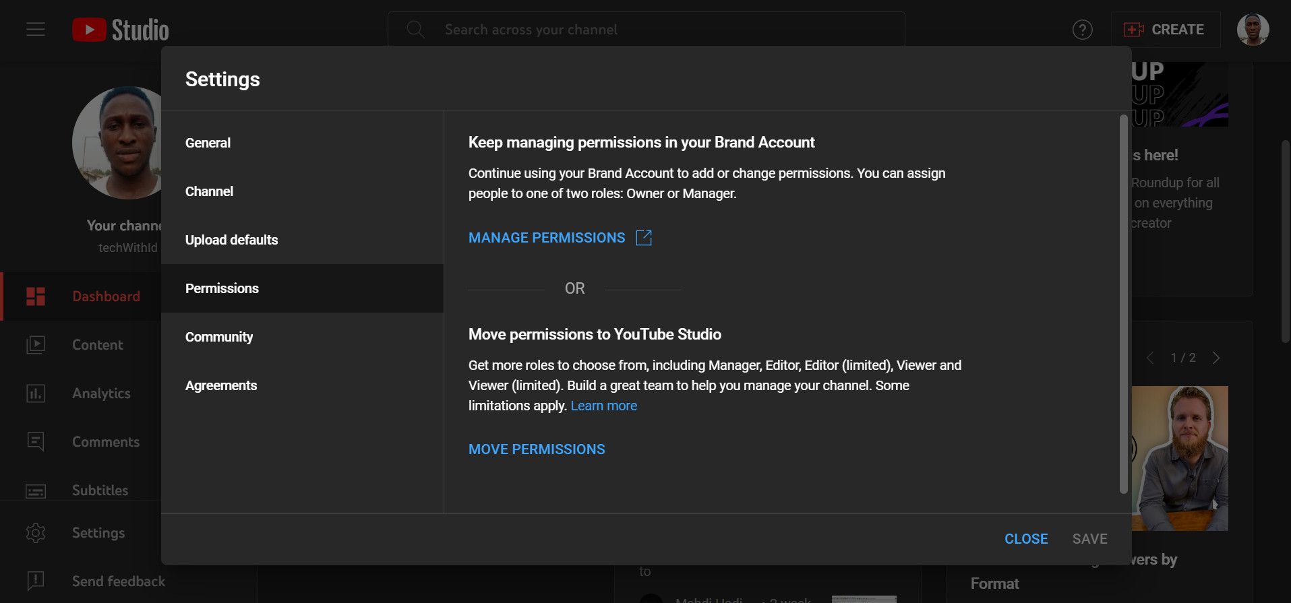Click the help question mark icon
The width and height of the screenshot is (1291, 603).
pos(1082,30)
